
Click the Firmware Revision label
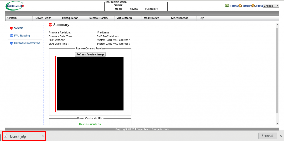point(60,32)
